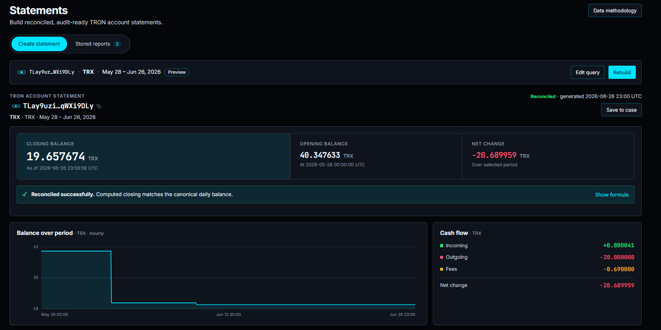Screen dimensions: 661x330
Task: Click the orange Fees legend swatch
Action: pyautogui.click(x=441, y=269)
